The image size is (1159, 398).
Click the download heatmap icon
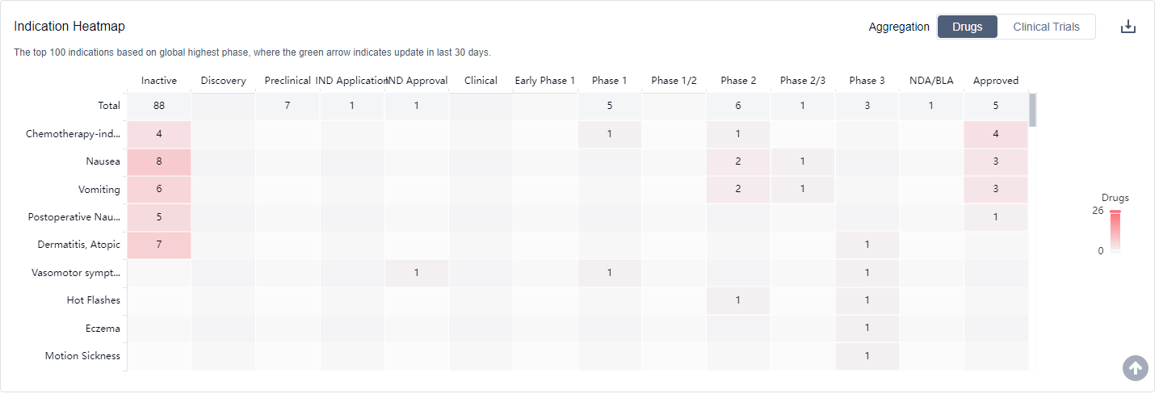pyautogui.click(x=1128, y=27)
